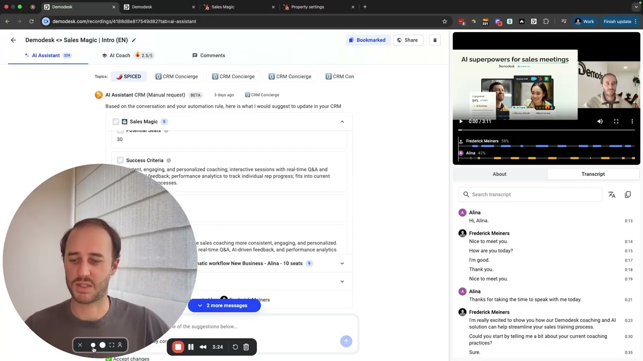The width and height of the screenshot is (643, 361).
Task: Open the Success Criteria info tooltip
Action: tap(169, 160)
